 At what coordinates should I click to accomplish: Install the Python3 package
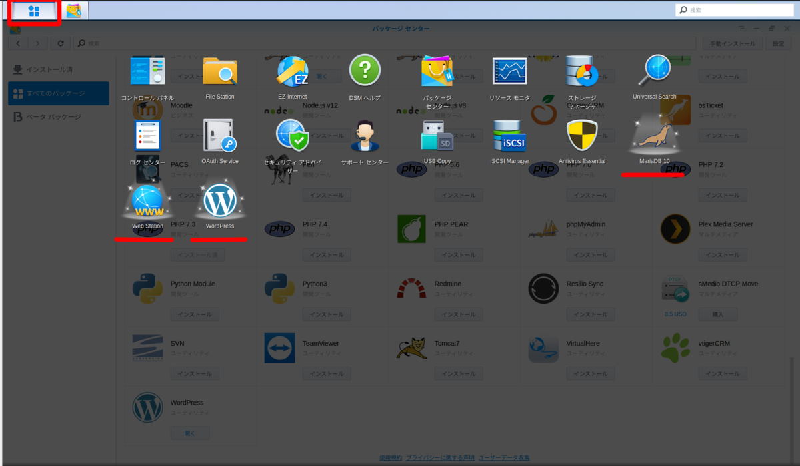(x=327, y=314)
